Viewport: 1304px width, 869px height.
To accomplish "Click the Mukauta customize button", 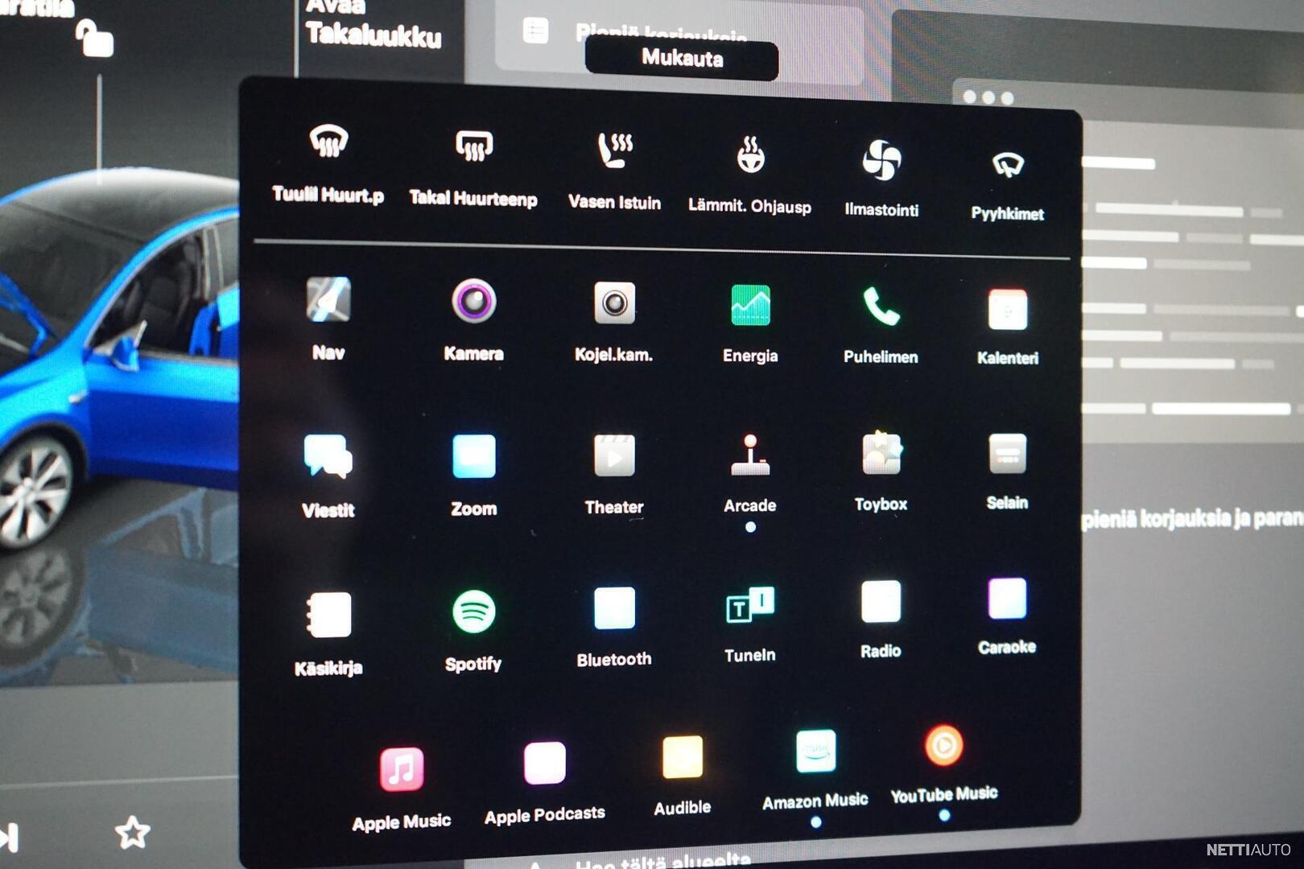I will 682,59.
